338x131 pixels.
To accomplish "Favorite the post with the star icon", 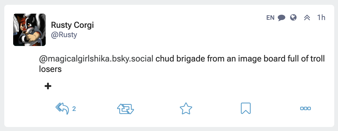I will [186, 109].
